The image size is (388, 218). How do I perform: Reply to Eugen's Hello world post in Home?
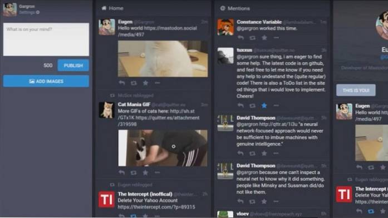[x=122, y=83]
